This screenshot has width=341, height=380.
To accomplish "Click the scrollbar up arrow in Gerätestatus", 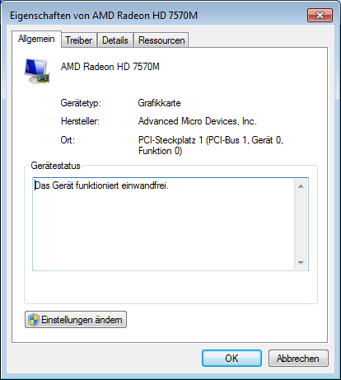I will [x=301, y=186].
